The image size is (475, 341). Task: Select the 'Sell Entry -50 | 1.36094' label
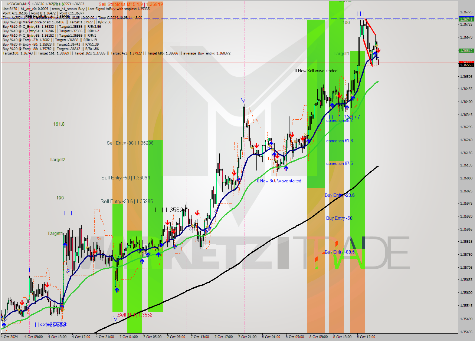[x=125, y=178]
